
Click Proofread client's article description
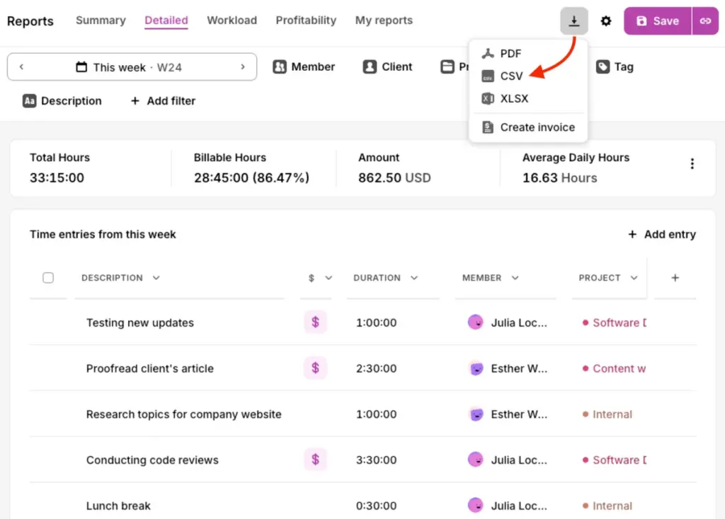click(x=150, y=368)
